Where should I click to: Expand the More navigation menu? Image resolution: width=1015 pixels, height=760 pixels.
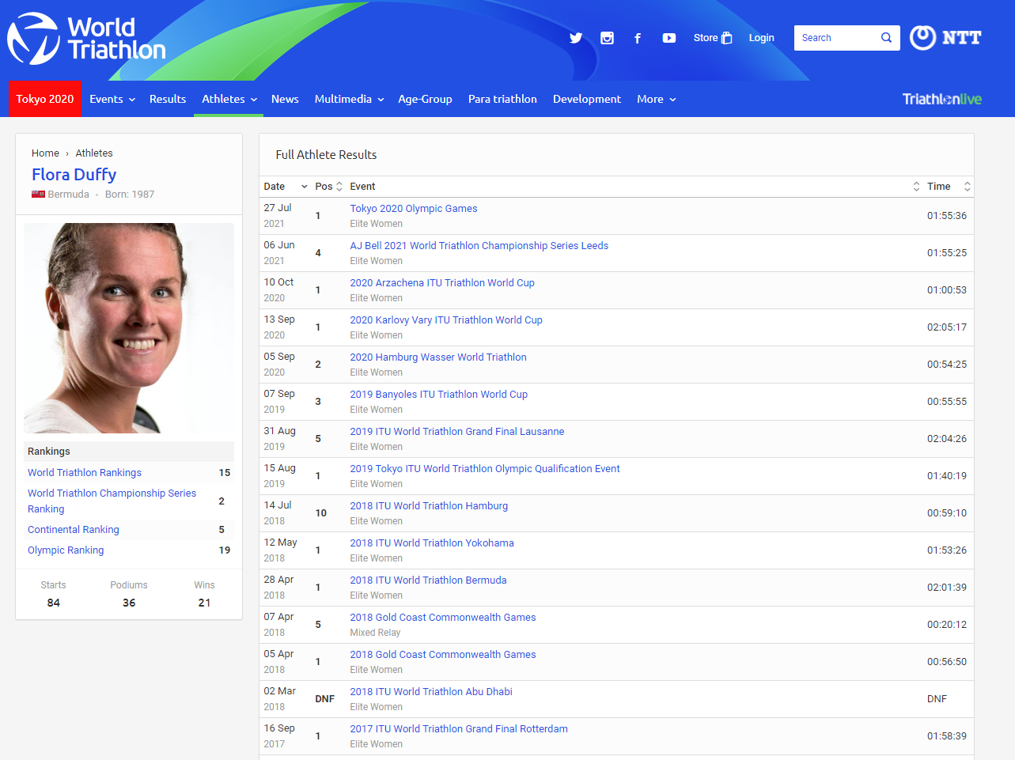point(656,99)
